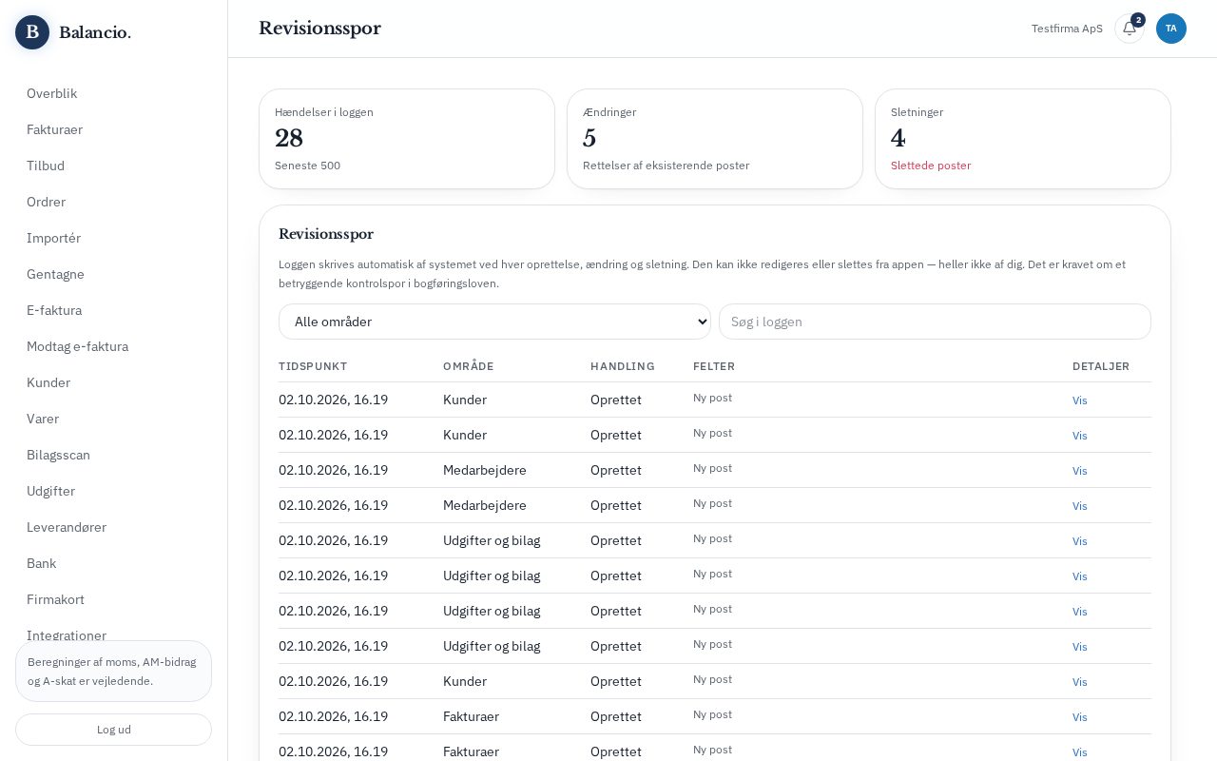
Task: Click the Område column header
Action: 469,366
